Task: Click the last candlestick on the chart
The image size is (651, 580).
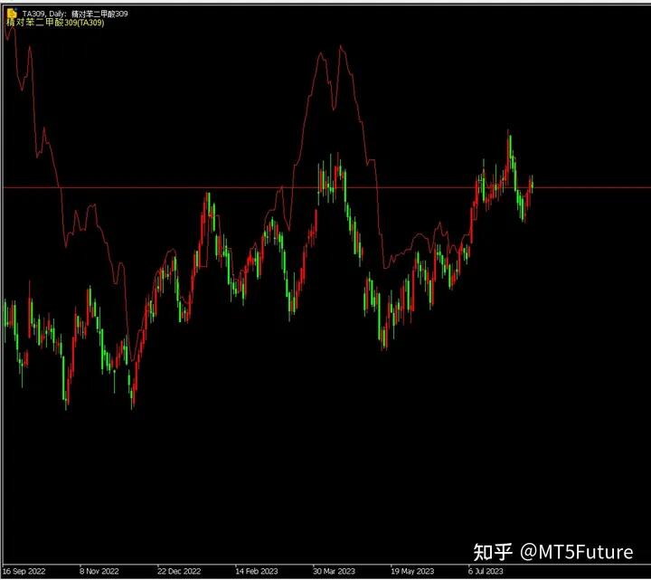Action: coord(533,183)
